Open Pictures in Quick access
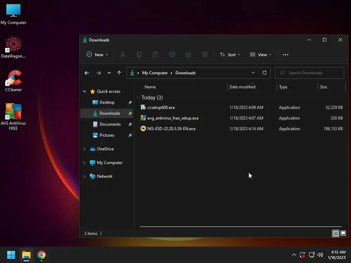This screenshot has width=351, height=263. tap(107, 135)
